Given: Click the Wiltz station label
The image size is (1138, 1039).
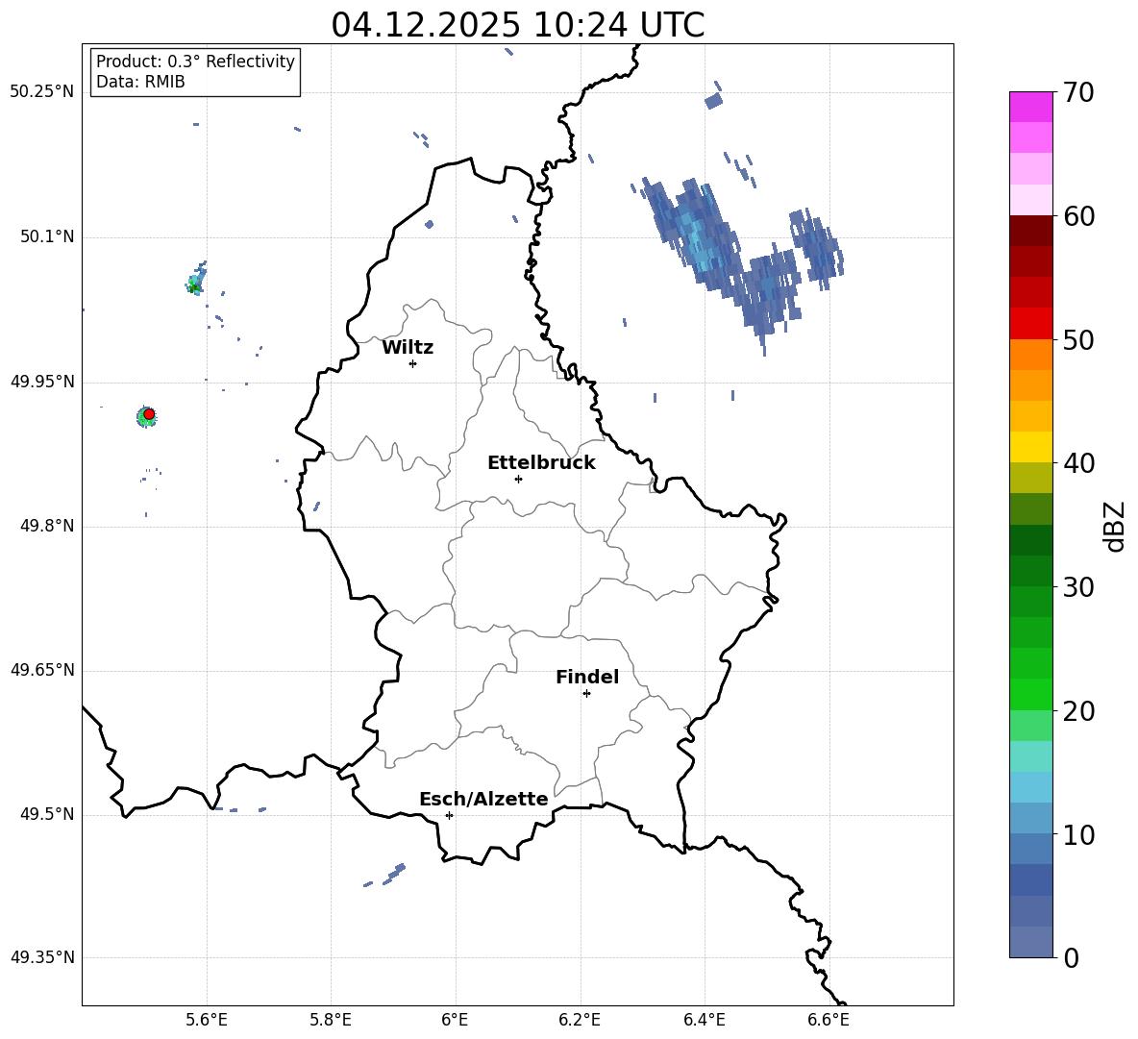Looking at the screenshot, I should click(408, 348).
